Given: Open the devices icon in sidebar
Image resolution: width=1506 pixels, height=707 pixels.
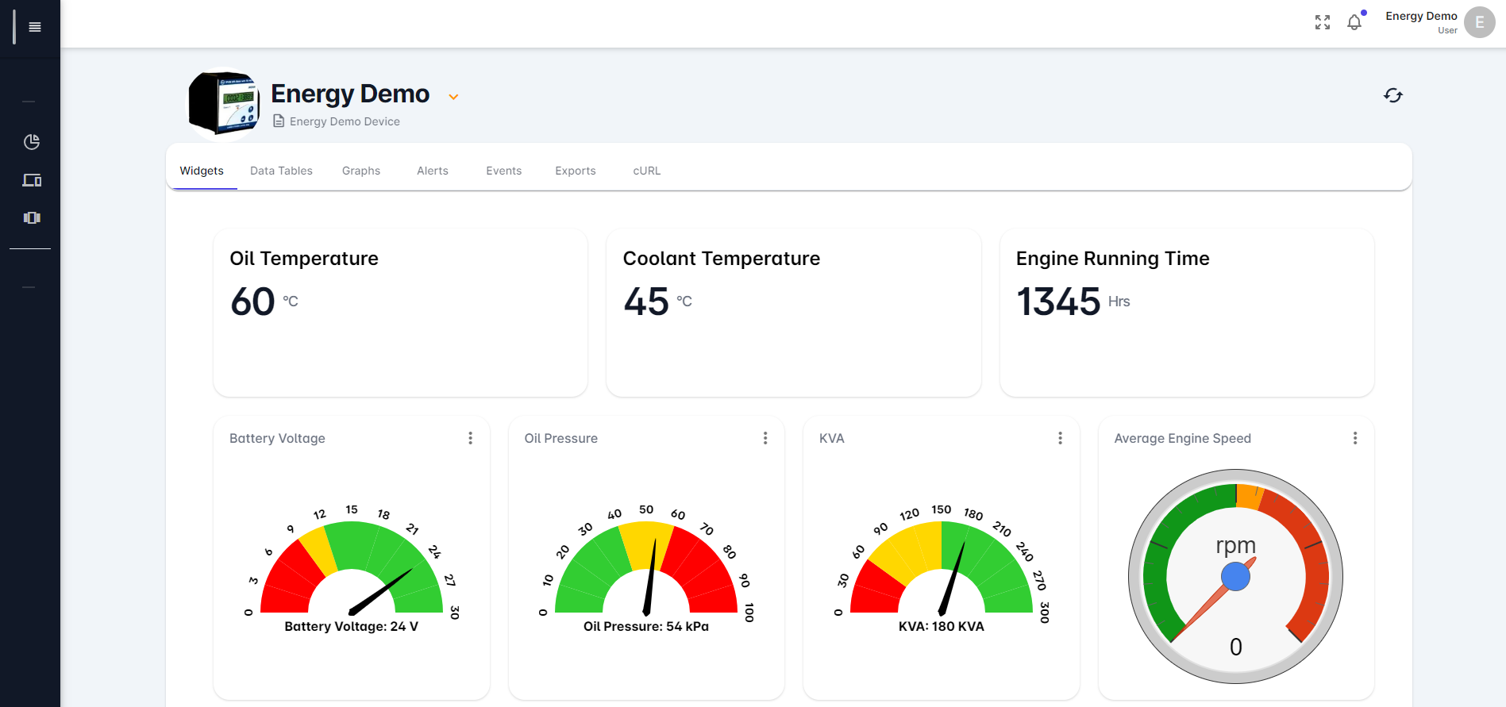Looking at the screenshot, I should [x=32, y=180].
